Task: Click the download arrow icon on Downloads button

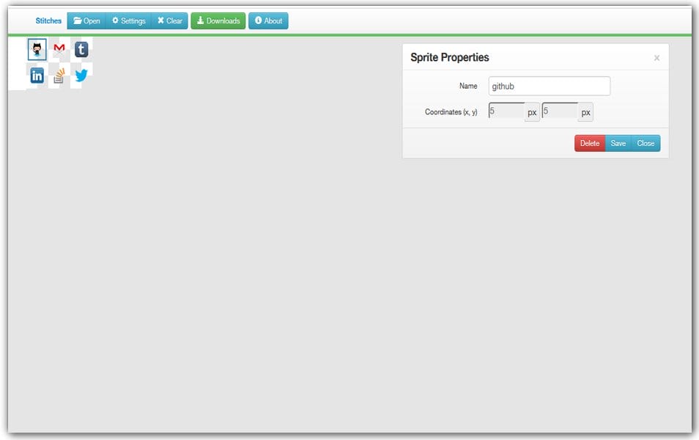Action: click(x=199, y=21)
